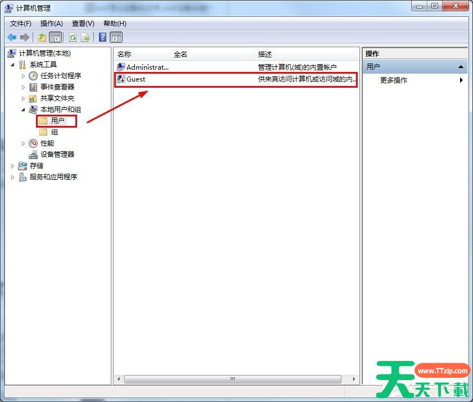Click the Local Users and Groups (本地用户和组) icon

(x=33, y=110)
